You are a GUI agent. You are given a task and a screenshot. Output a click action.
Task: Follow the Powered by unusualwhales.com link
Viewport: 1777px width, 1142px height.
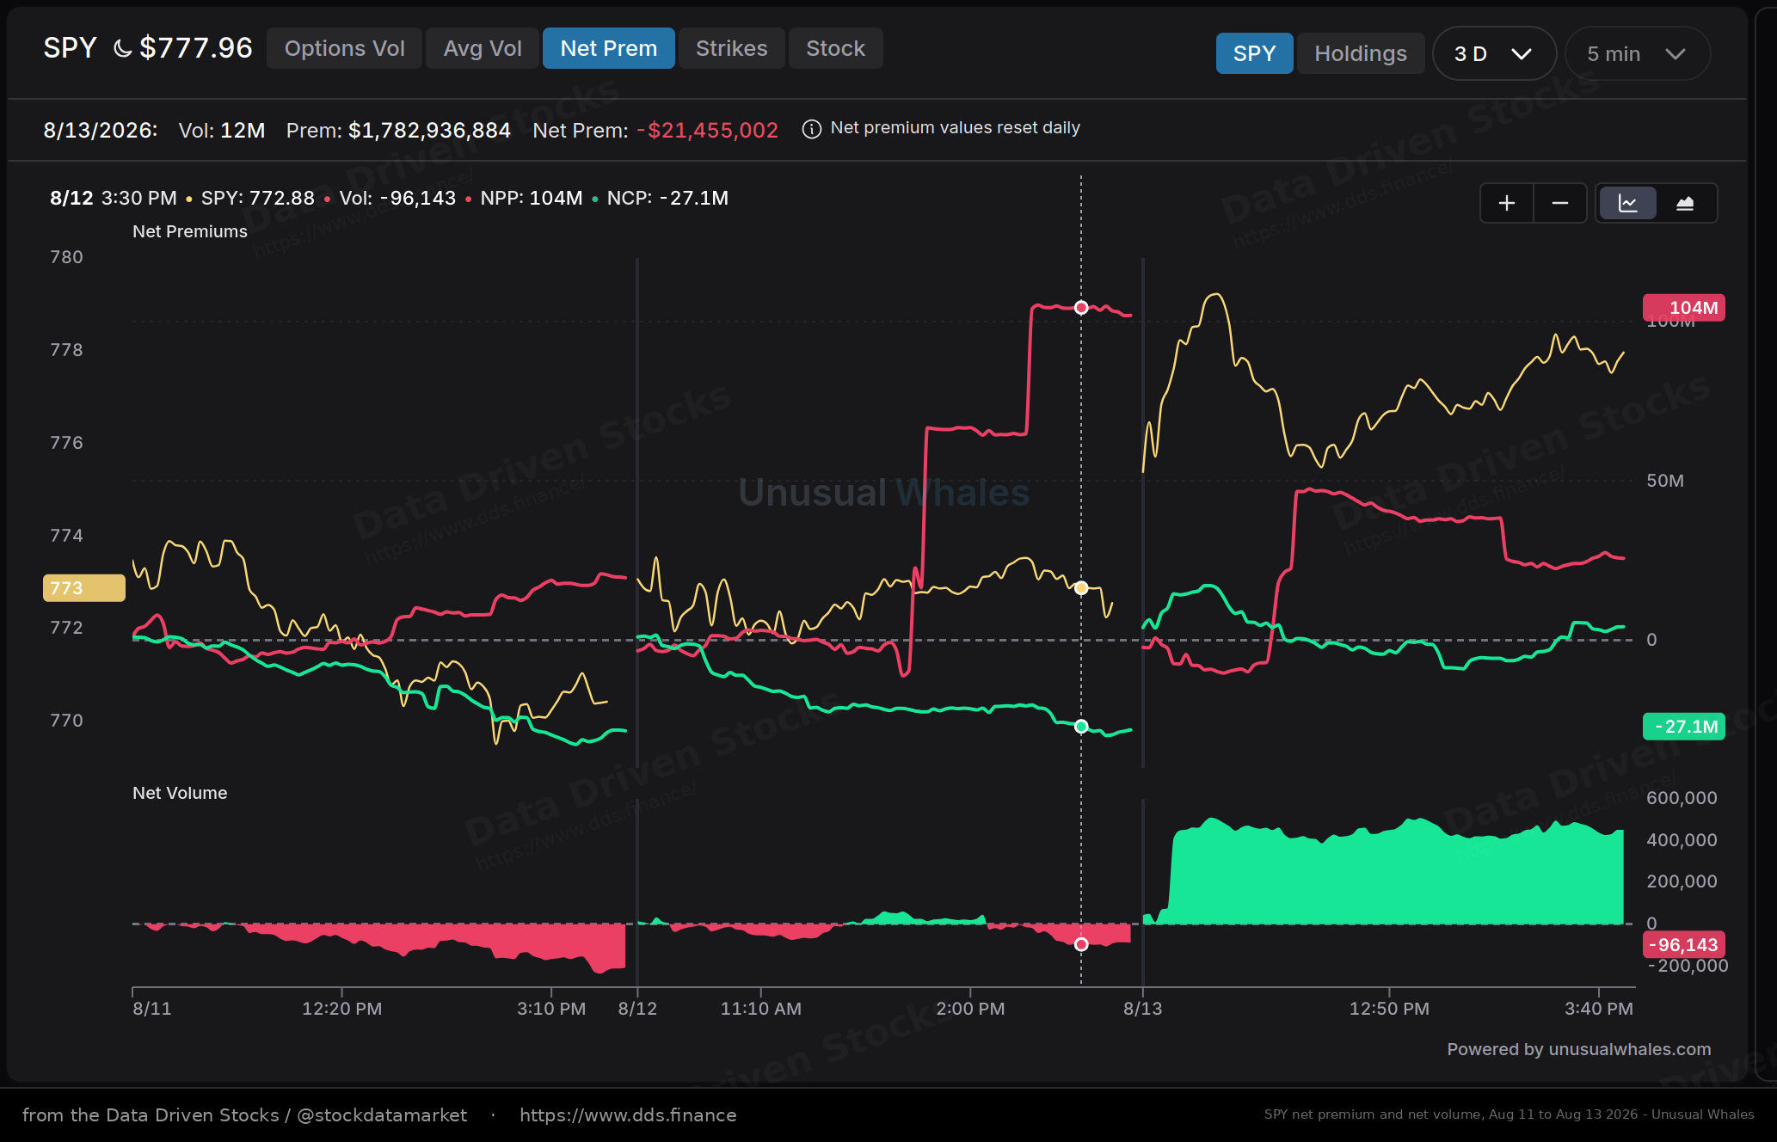click(1579, 1049)
